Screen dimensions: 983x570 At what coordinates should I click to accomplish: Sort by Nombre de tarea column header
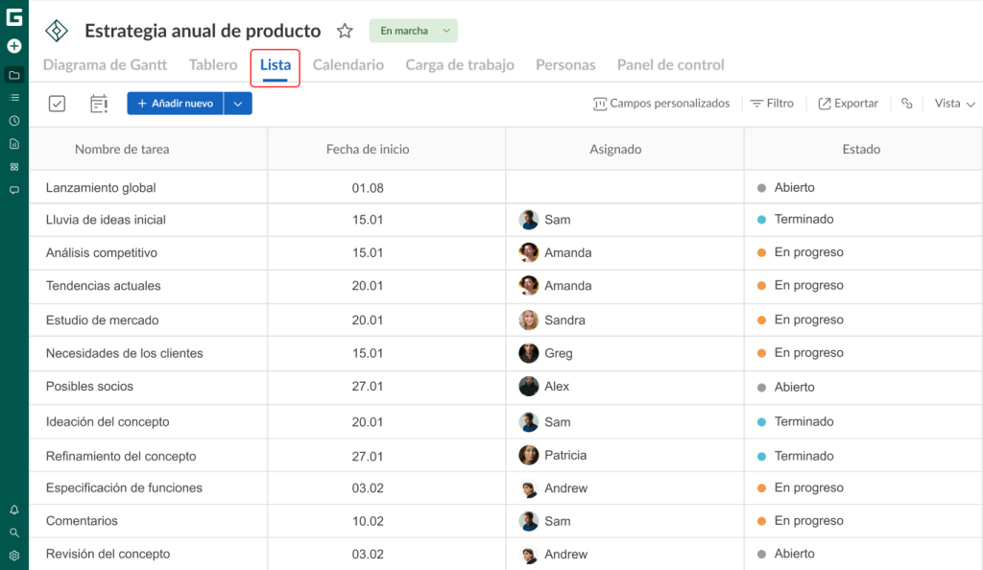pos(122,149)
